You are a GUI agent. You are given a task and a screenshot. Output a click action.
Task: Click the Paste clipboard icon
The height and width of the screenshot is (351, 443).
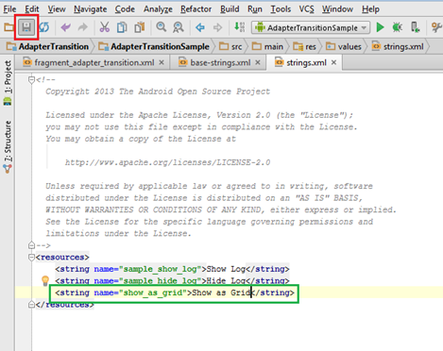140,27
